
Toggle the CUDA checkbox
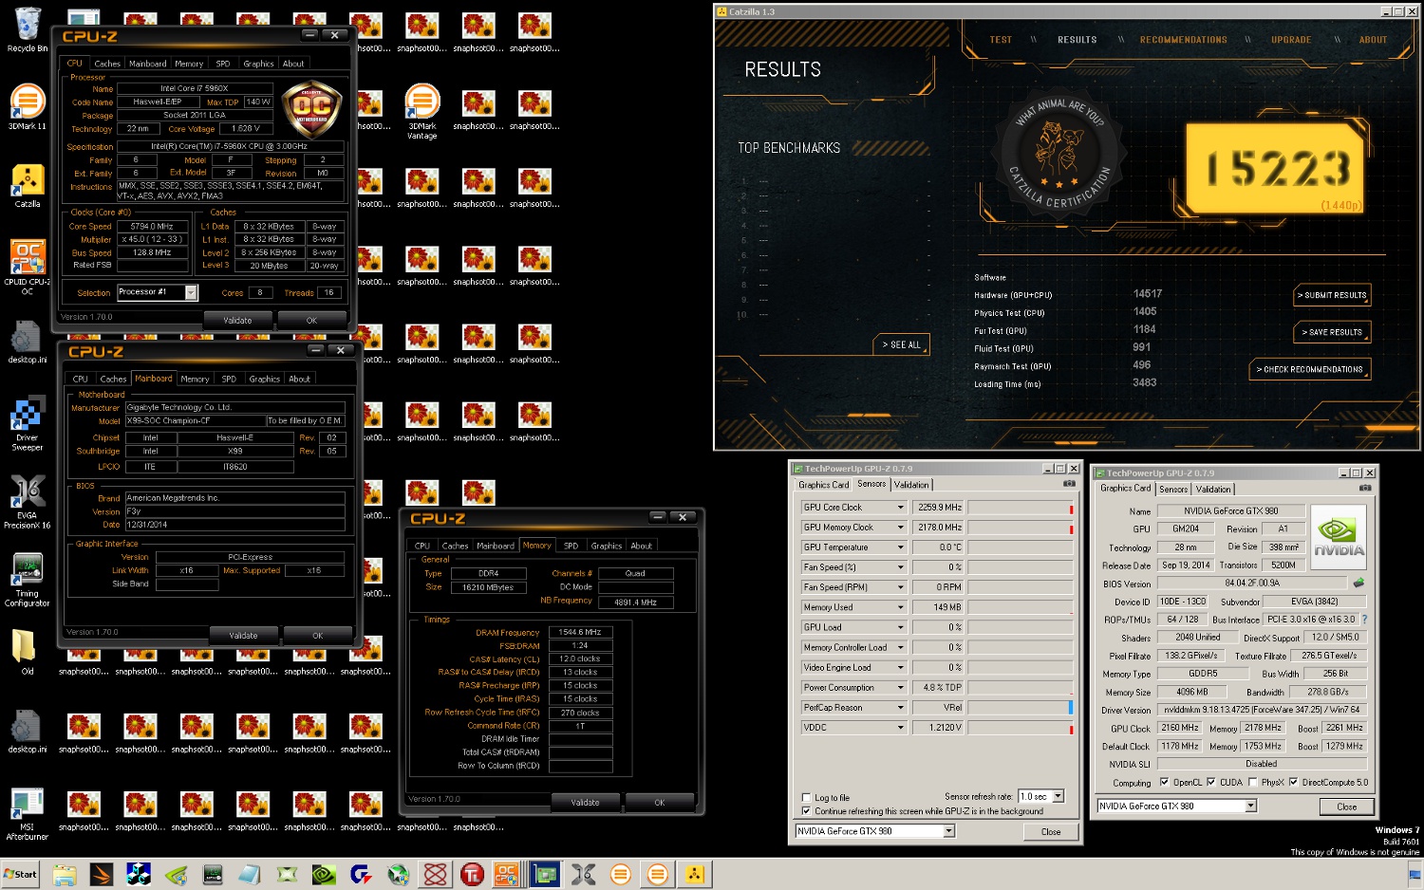pos(1210,783)
